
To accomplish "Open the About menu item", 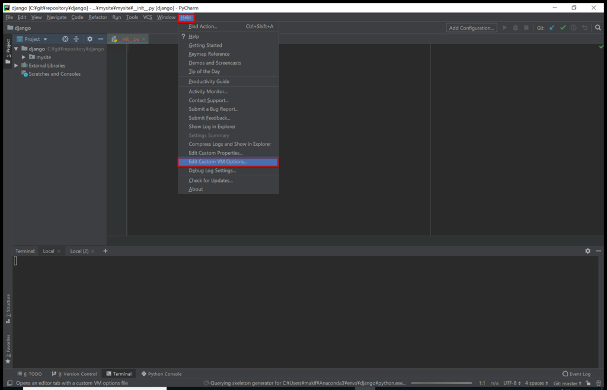I will [x=228, y=189].
